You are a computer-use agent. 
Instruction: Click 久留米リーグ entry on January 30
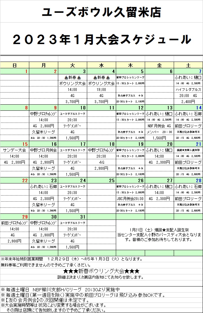tap(44, 241)
